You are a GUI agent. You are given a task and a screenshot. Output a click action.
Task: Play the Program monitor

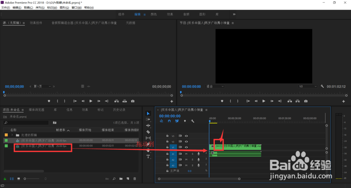tap(264, 101)
